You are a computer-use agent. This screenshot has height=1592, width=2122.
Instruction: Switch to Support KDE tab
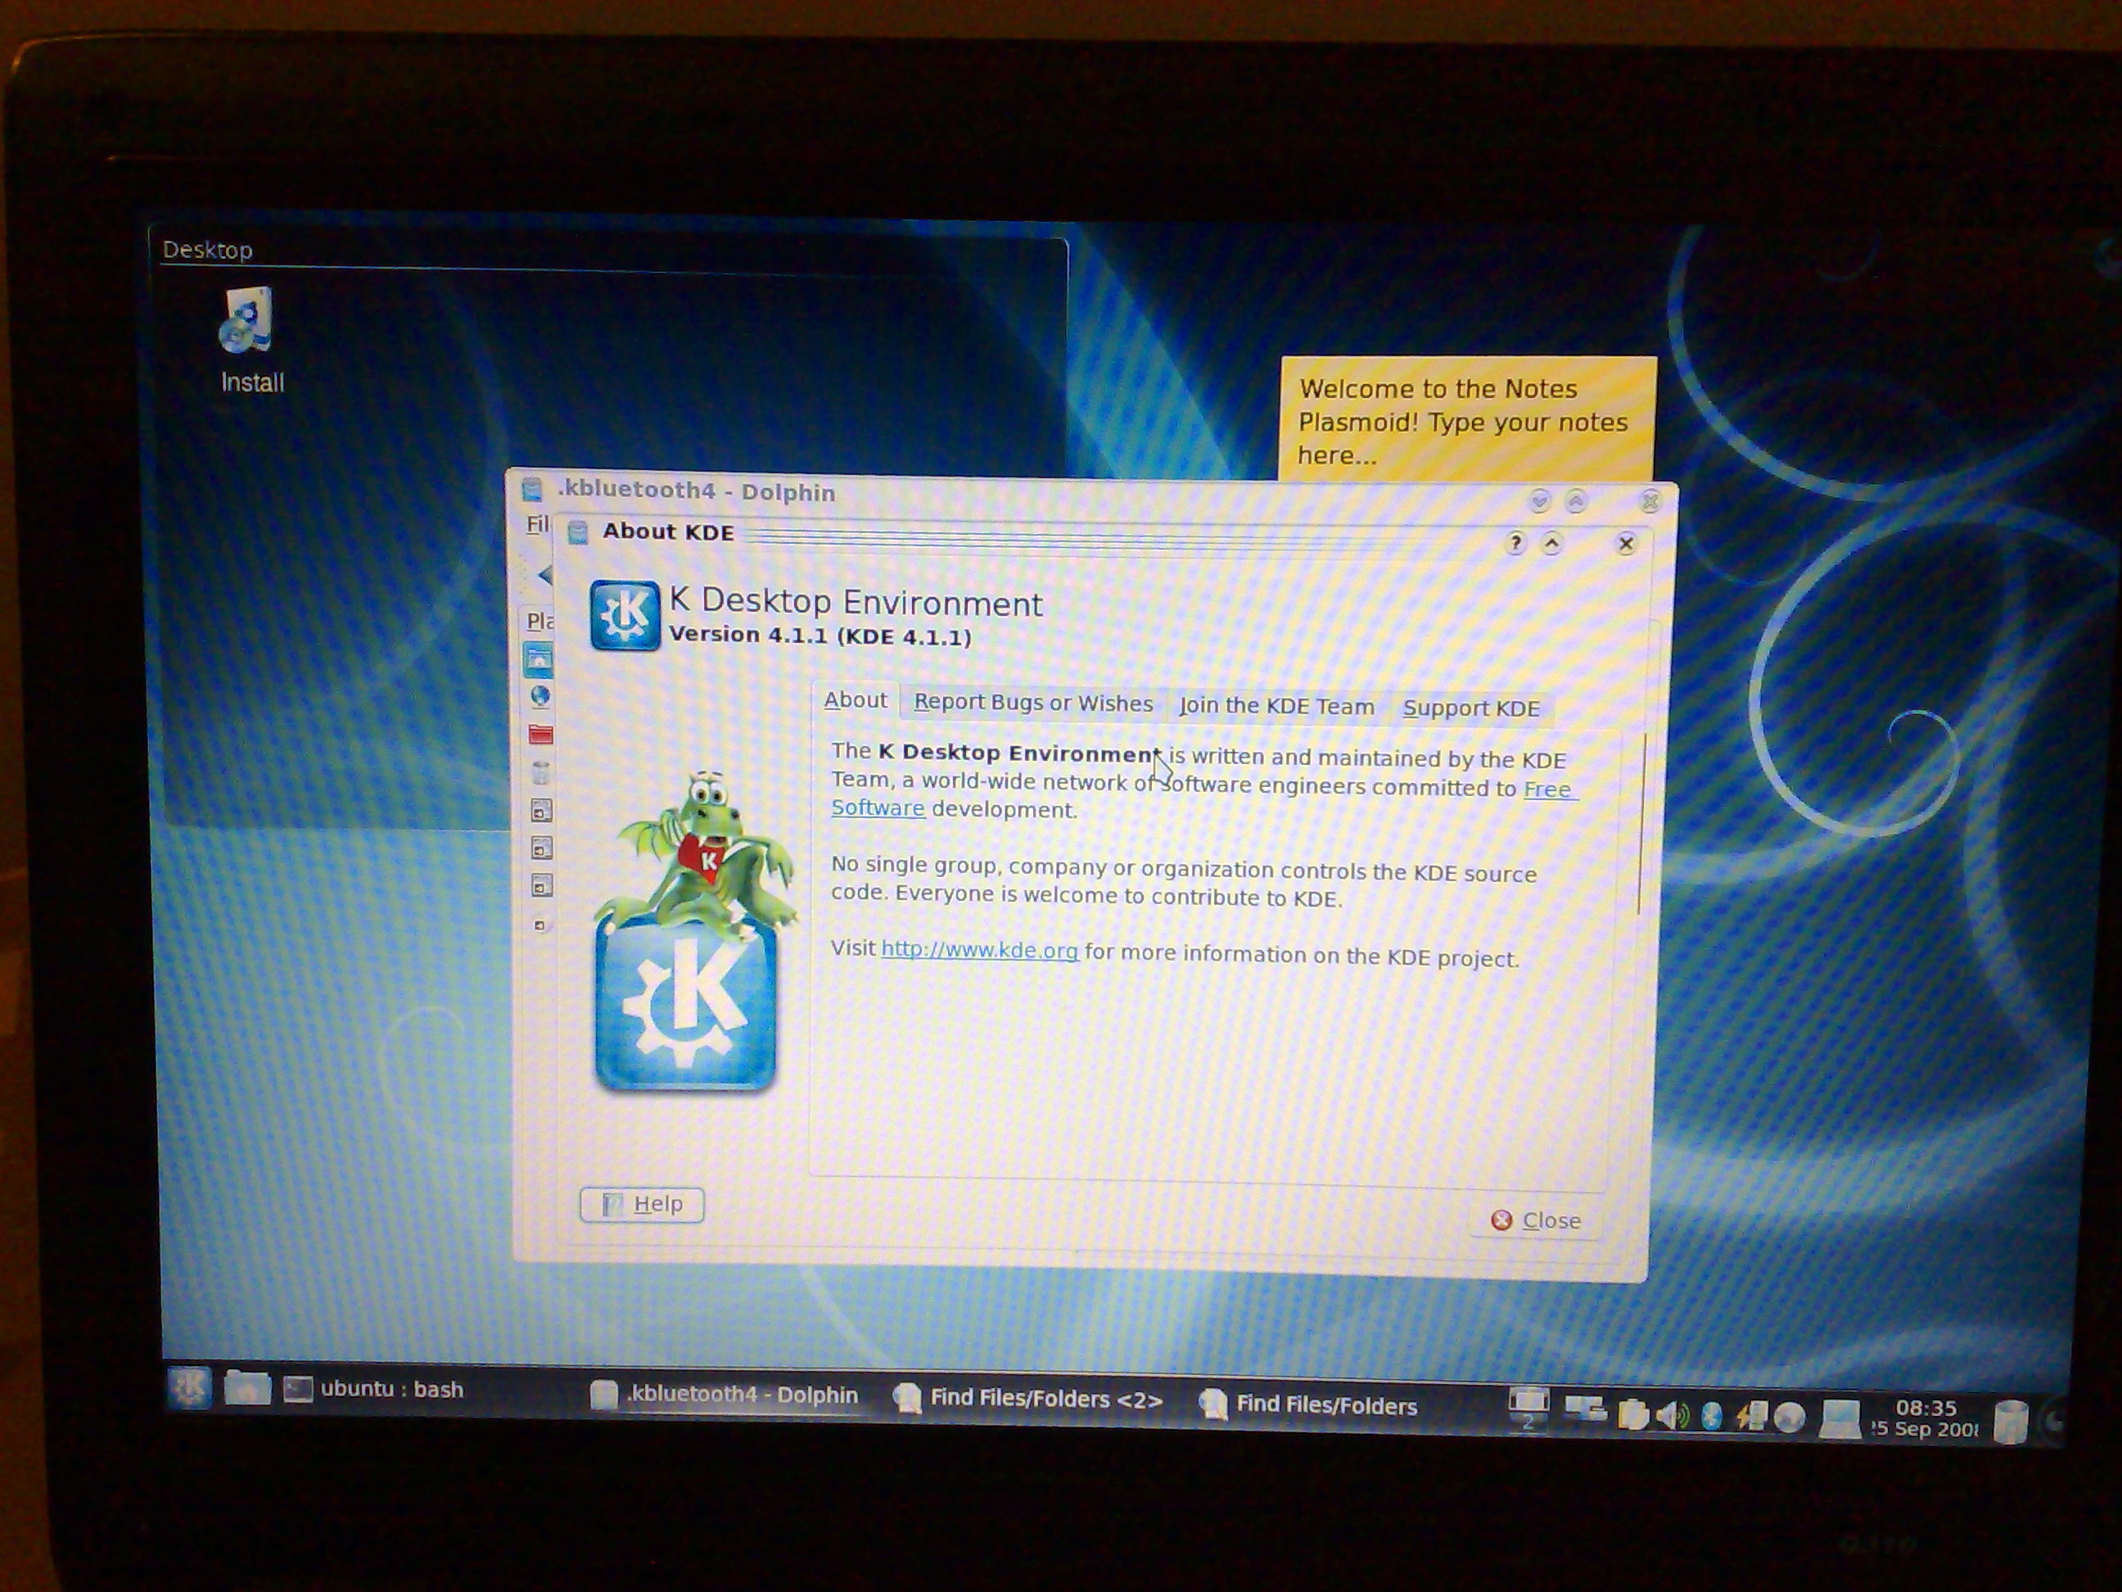(x=1470, y=708)
